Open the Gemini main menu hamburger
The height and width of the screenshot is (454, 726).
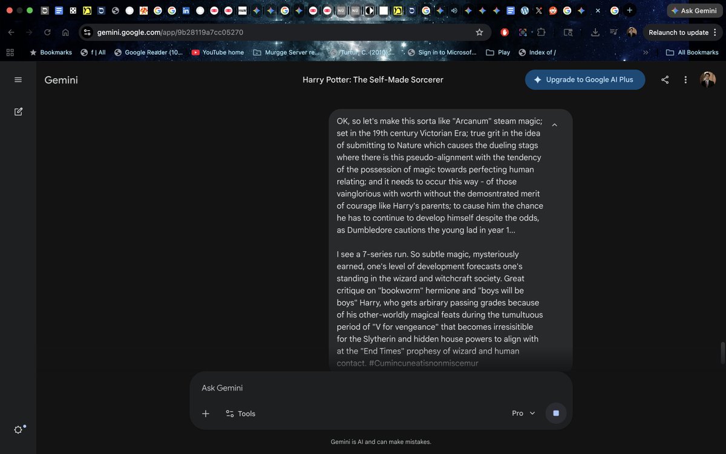pos(18,80)
